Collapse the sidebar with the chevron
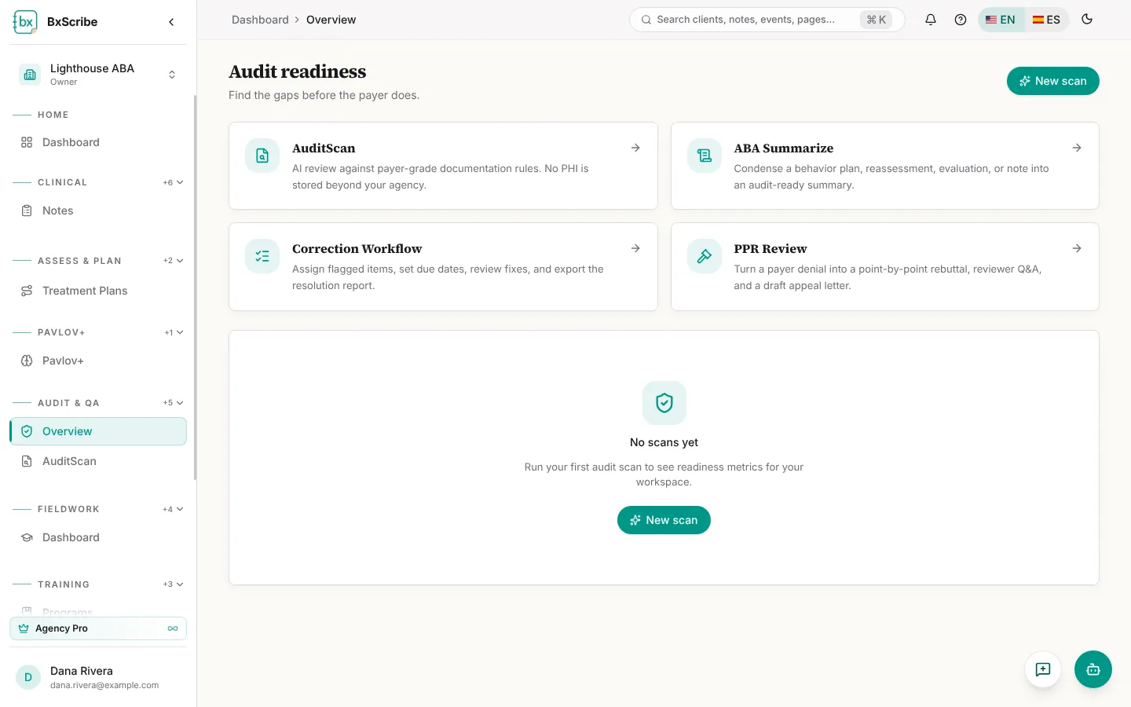1131x707 pixels. tap(171, 22)
